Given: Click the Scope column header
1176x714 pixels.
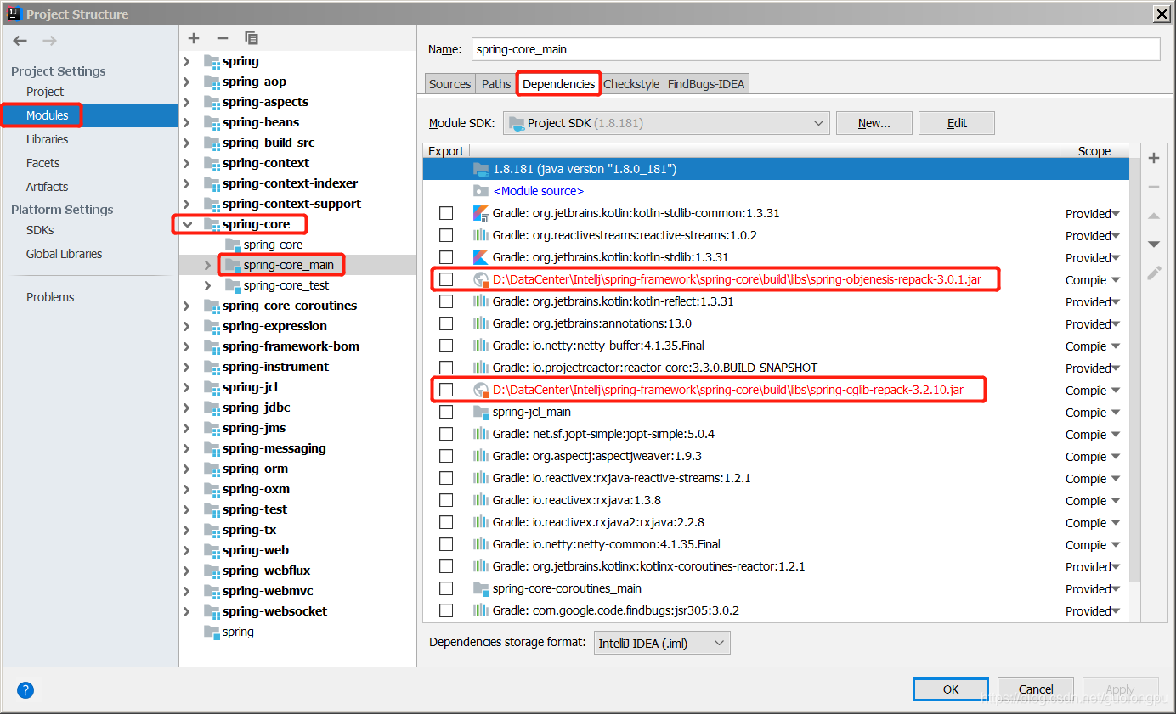Looking at the screenshot, I should (1094, 151).
